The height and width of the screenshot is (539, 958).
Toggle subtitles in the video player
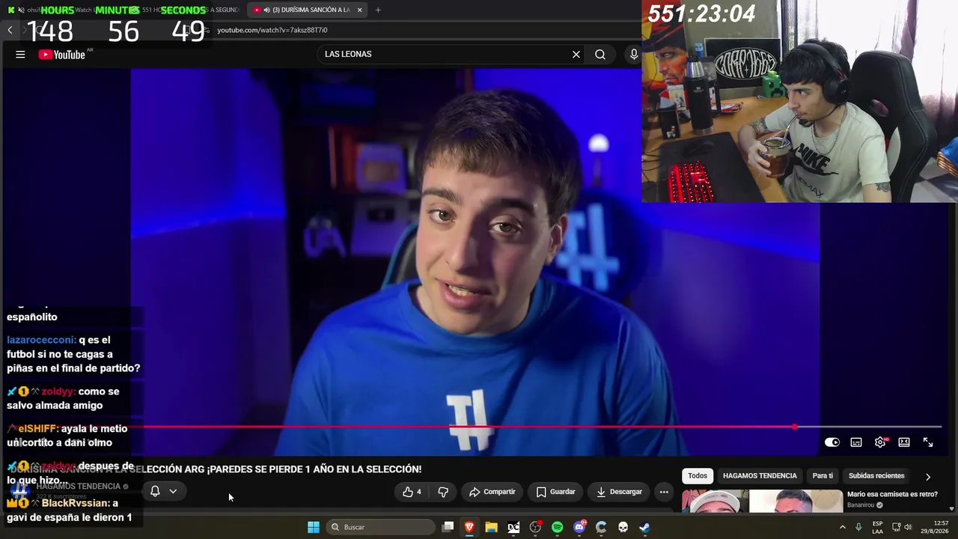[x=856, y=442]
